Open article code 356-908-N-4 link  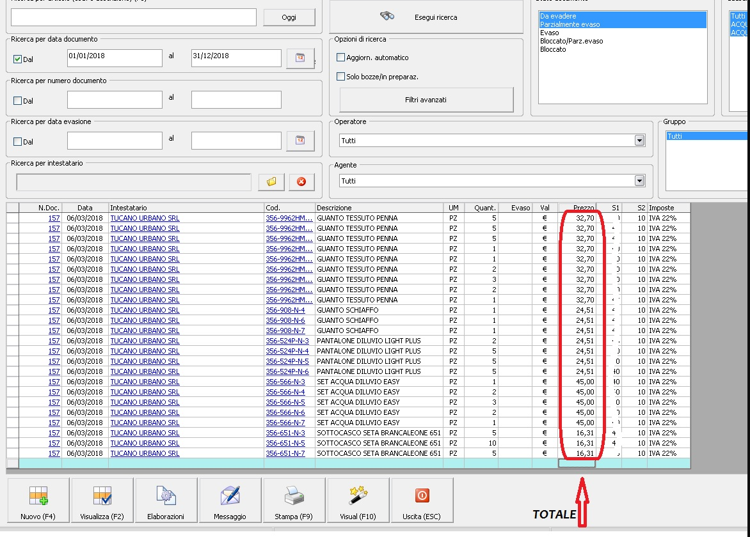pyautogui.click(x=285, y=310)
